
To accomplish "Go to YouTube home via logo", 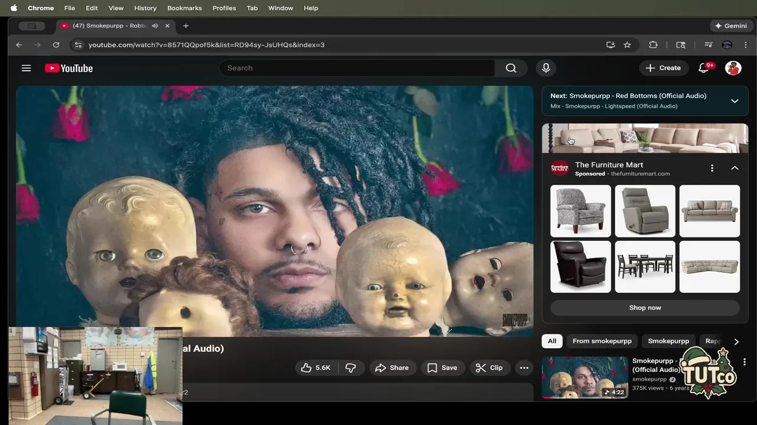I will [x=69, y=68].
